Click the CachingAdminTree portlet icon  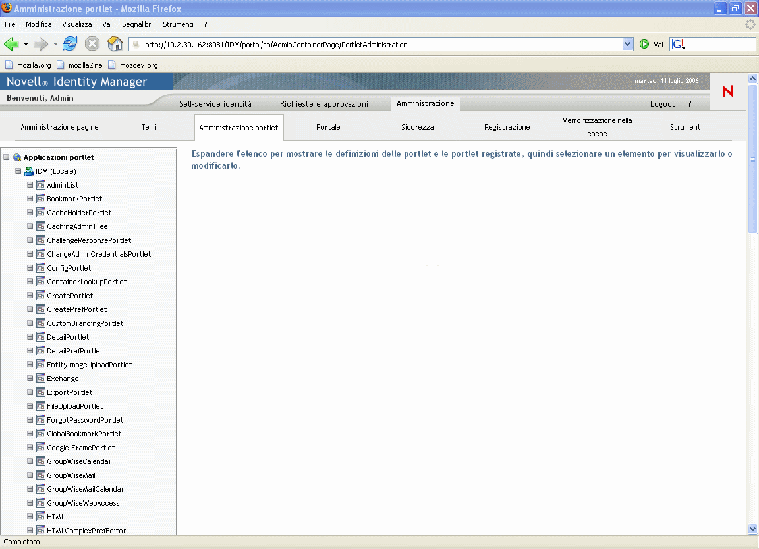coord(41,226)
